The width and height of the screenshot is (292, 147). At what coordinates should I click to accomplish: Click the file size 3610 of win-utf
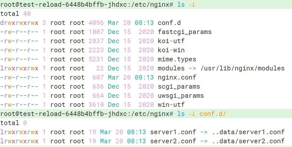click(x=96, y=105)
